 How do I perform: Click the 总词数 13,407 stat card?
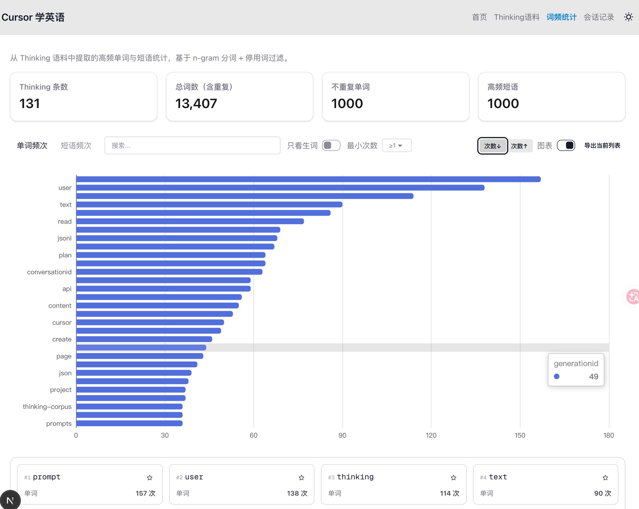(240, 96)
